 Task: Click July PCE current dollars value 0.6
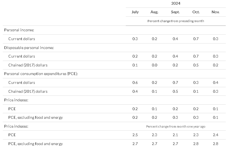(x=135, y=82)
